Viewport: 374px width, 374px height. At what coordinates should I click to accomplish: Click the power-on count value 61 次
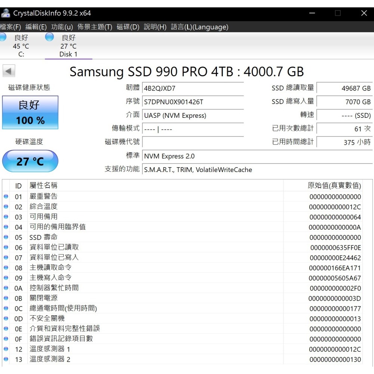click(344, 129)
